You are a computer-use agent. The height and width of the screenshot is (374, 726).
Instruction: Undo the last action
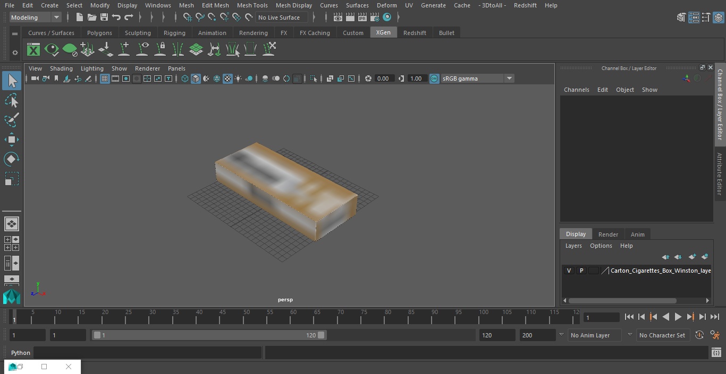(116, 18)
